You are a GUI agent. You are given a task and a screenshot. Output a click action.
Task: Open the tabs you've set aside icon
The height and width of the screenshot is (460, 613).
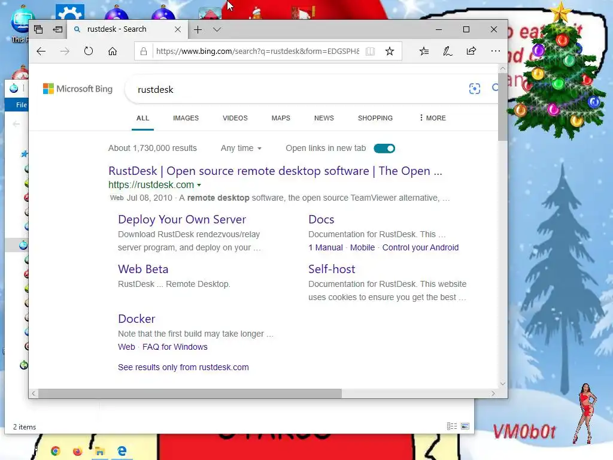coord(38,29)
